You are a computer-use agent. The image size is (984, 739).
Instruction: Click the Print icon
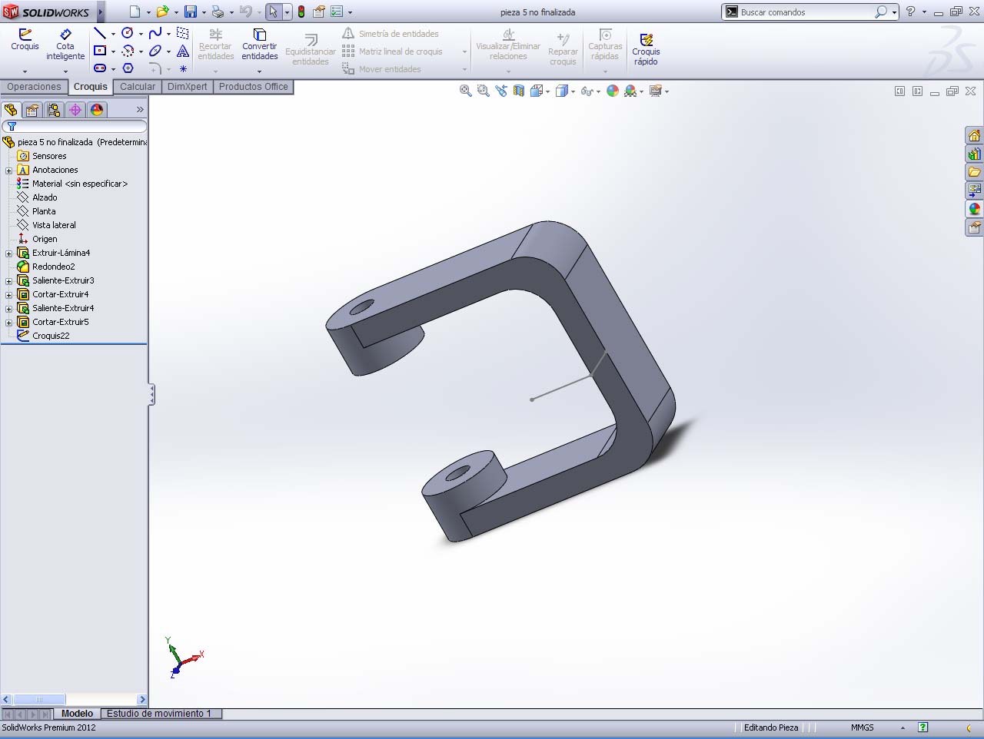(x=218, y=12)
